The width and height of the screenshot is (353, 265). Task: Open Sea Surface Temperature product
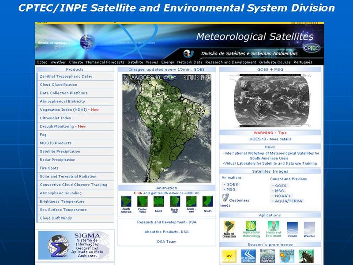(x=75, y=210)
